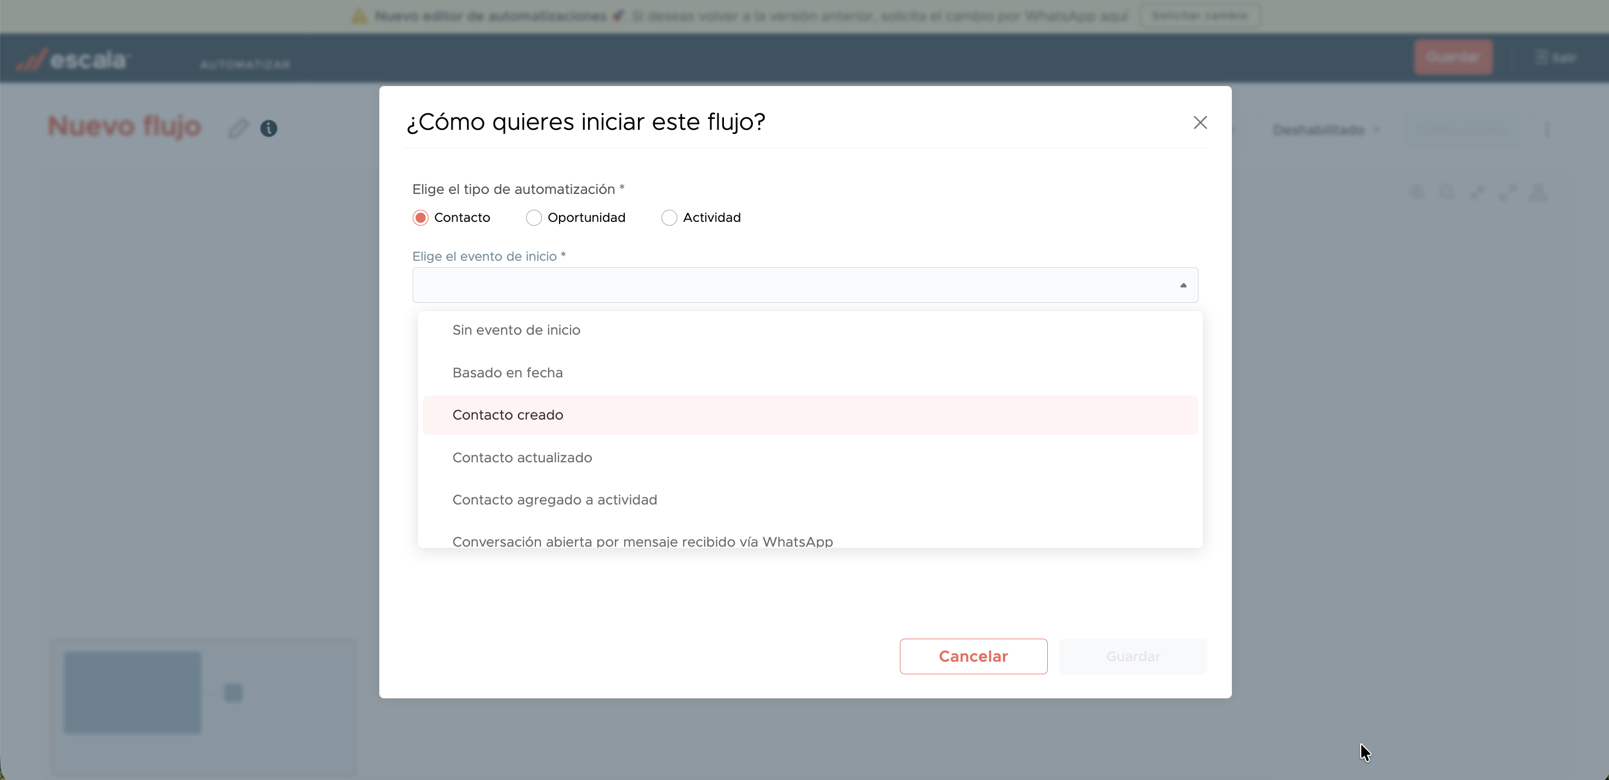Click the pencil edit icon next to title

click(x=238, y=129)
